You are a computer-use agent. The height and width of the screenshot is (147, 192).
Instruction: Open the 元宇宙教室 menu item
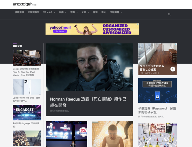tap(34, 12)
